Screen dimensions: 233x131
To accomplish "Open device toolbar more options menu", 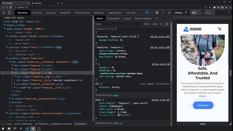I will 229,13.
